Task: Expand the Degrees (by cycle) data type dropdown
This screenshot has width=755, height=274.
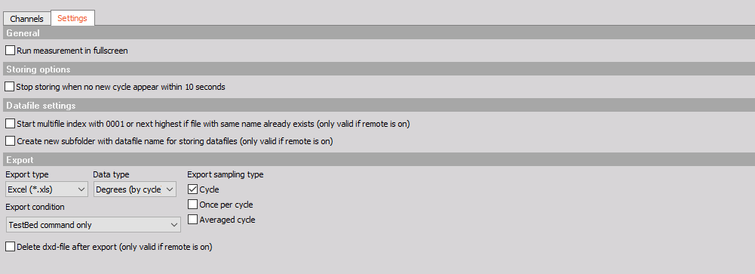Action: (x=135, y=189)
